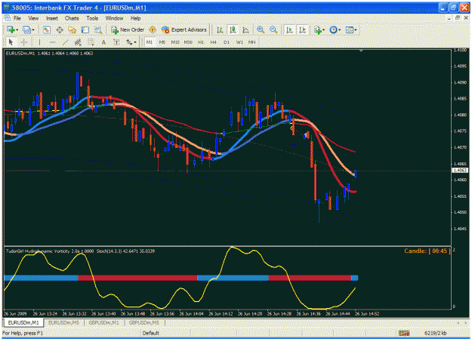Set timeframe to MN
472x339 pixels.
point(252,42)
